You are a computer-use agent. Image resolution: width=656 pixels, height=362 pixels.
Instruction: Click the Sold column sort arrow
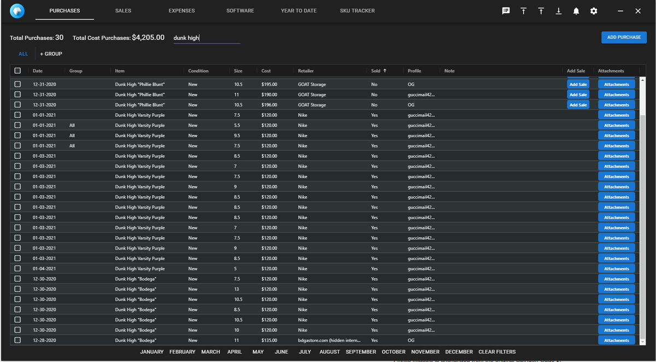pos(384,70)
